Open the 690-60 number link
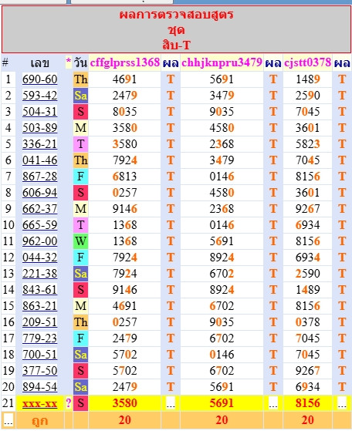The height and width of the screenshot is (431, 352). point(40,79)
